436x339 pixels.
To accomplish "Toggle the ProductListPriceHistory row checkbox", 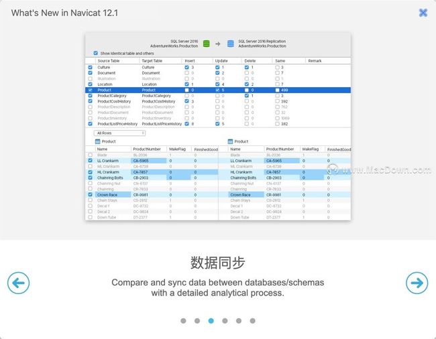I will coord(90,124).
